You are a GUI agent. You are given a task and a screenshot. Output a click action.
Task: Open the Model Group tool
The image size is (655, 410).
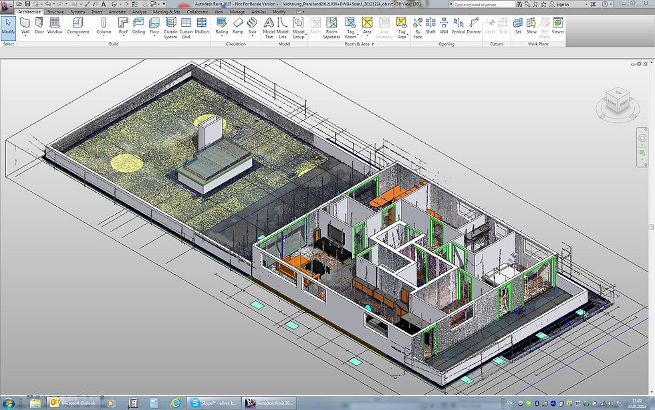tap(298, 28)
